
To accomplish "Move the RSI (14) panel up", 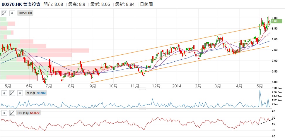I will (4, 113).
